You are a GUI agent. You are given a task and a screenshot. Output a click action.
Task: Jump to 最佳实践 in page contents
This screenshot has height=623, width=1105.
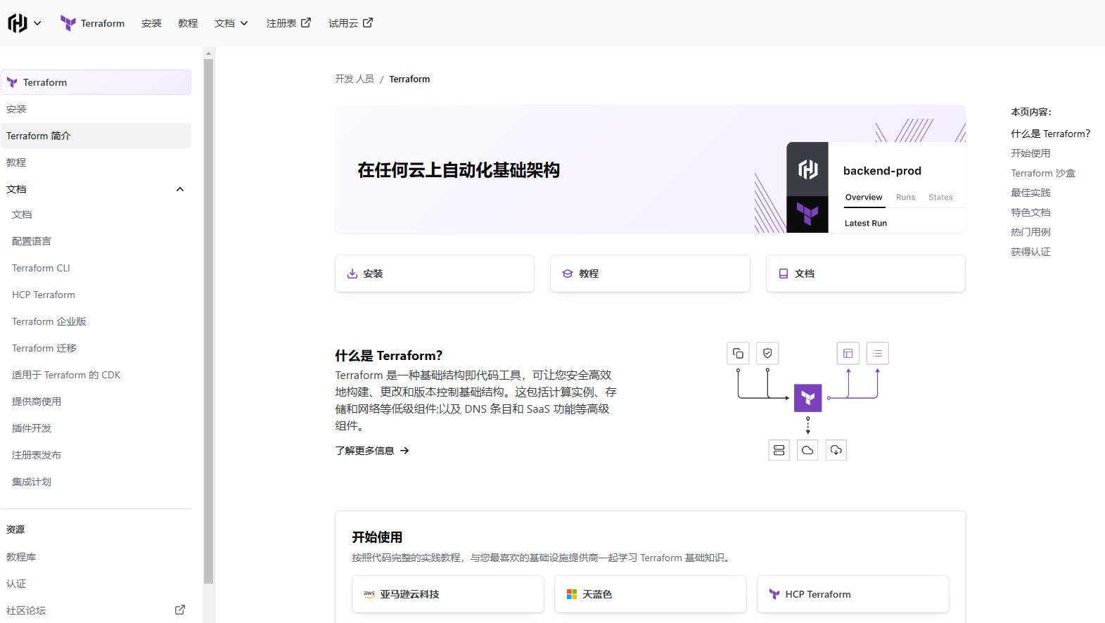coord(1030,193)
